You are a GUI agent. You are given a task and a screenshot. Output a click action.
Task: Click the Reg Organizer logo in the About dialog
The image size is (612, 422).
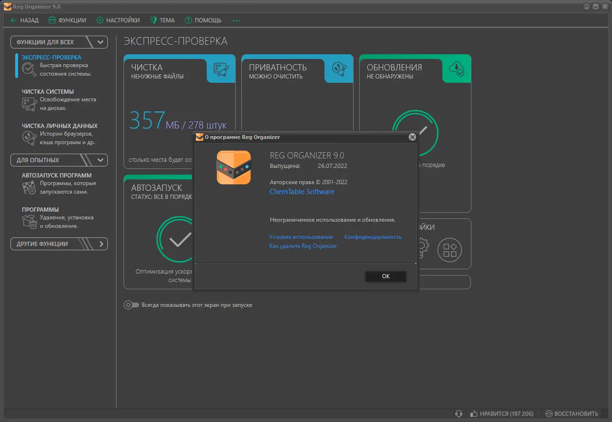coord(233,167)
